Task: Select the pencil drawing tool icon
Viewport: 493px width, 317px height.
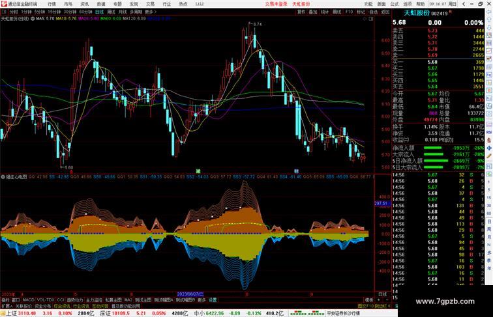Action: [489, 156]
